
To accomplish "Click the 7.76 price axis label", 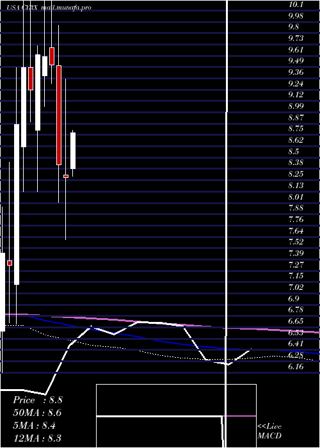I will (296, 219).
